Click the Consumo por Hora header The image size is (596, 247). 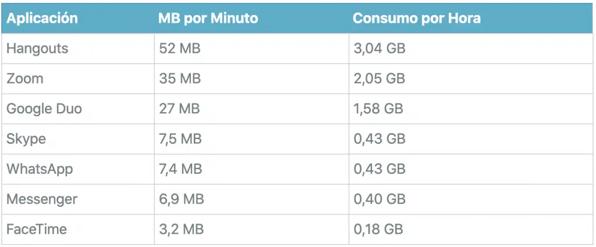pos(417,19)
